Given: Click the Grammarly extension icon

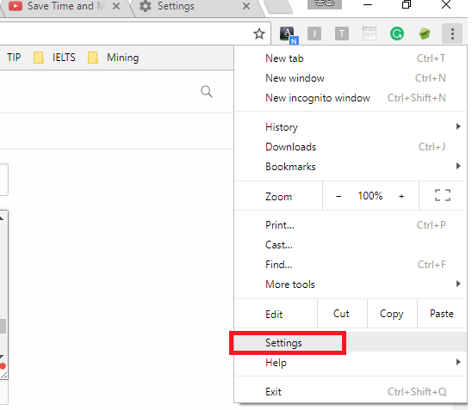Looking at the screenshot, I should pos(397,34).
